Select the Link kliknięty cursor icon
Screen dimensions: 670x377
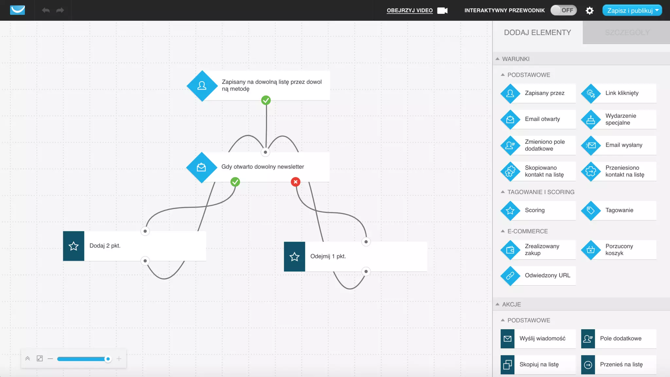591,94
